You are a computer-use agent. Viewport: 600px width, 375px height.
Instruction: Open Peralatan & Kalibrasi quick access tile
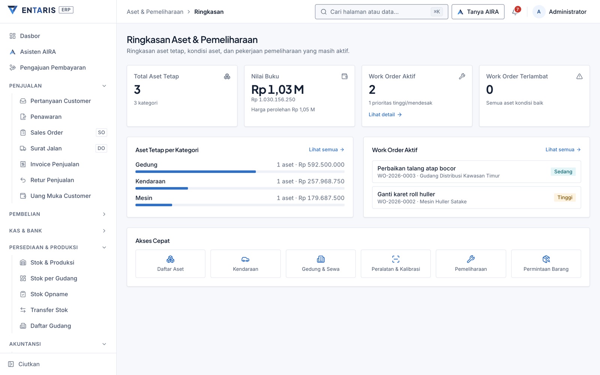pyautogui.click(x=396, y=264)
